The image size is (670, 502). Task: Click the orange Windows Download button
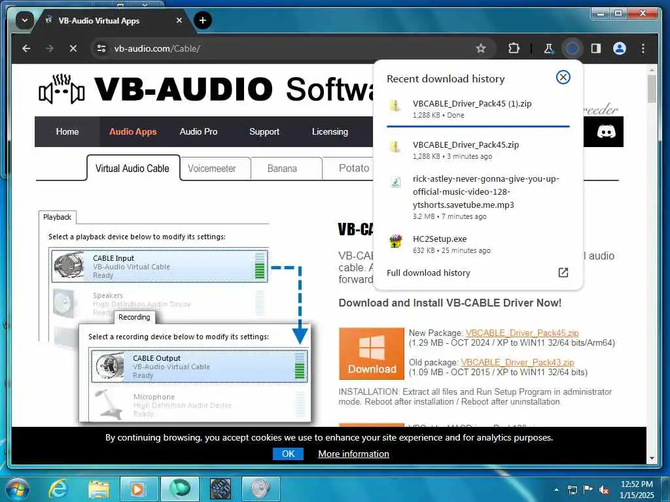pyautogui.click(x=372, y=354)
